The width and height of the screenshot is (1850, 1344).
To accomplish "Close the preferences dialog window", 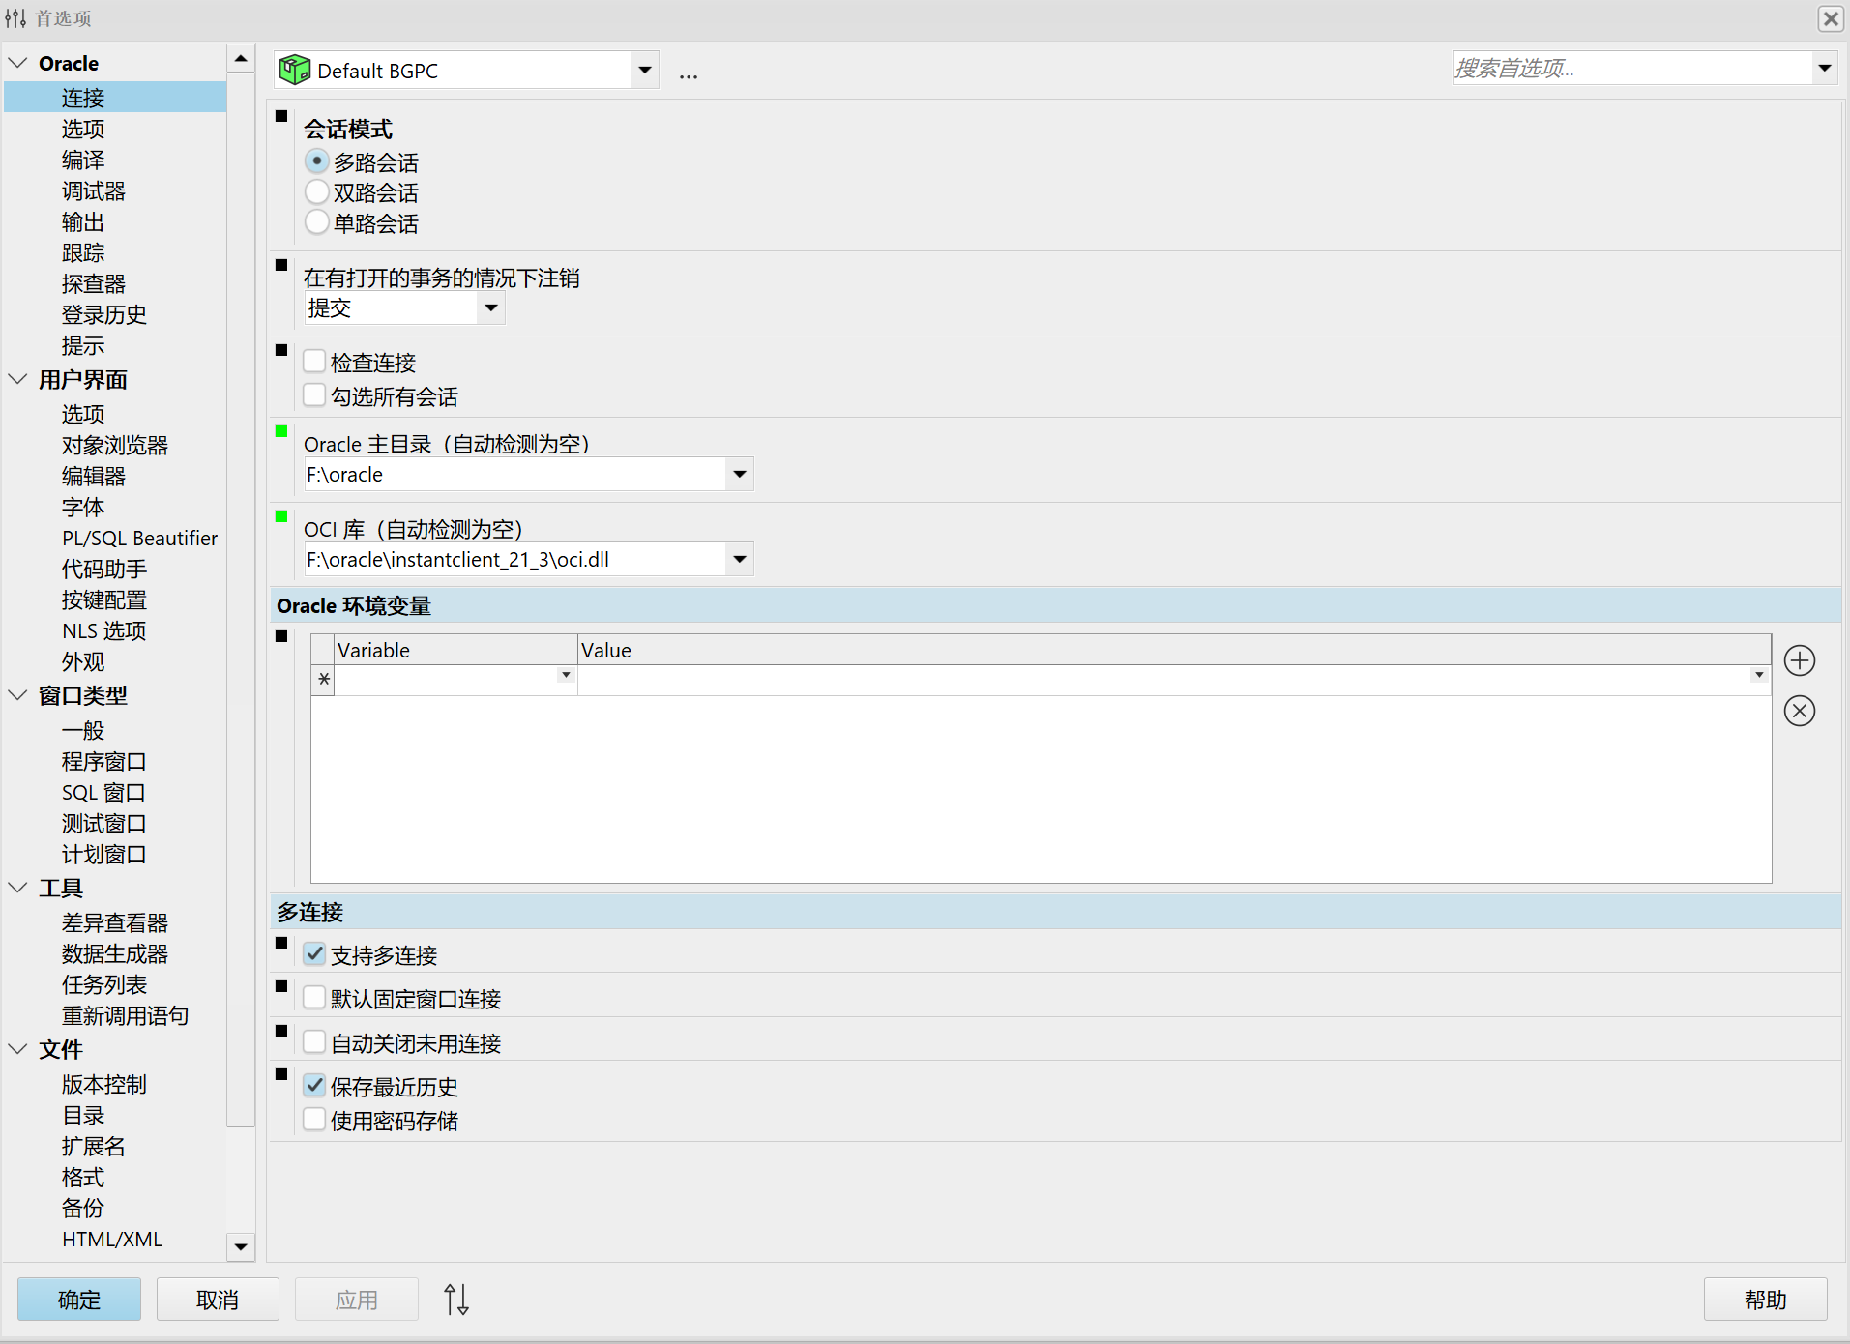I will [x=1830, y=18].
